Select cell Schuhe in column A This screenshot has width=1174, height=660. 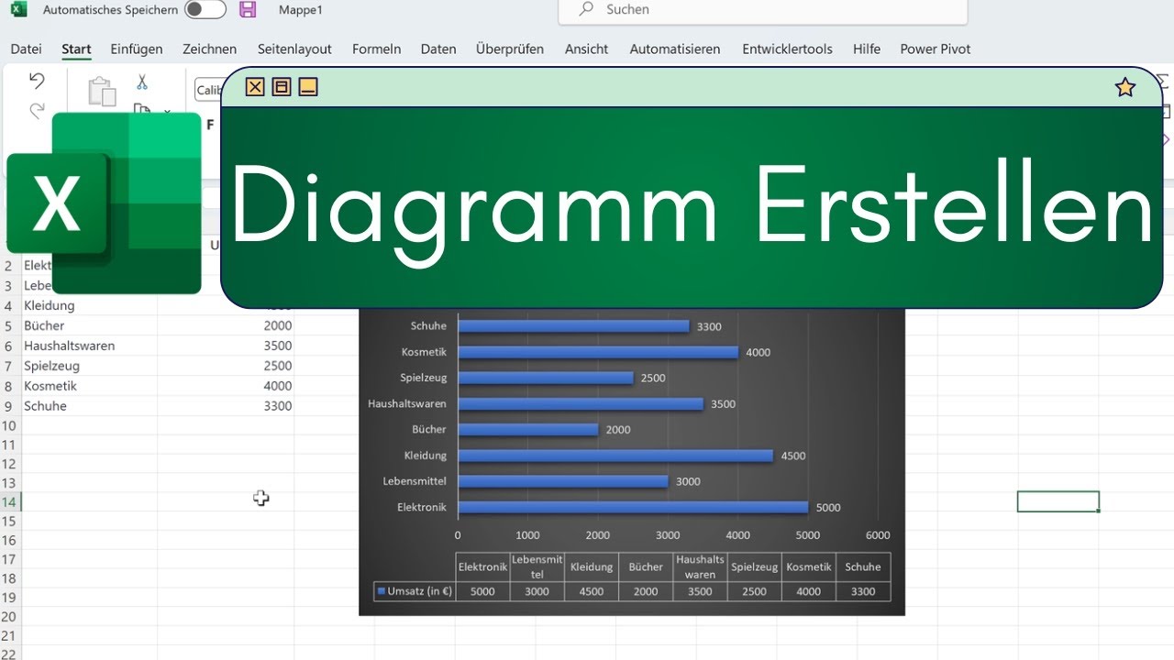point(90,406)
